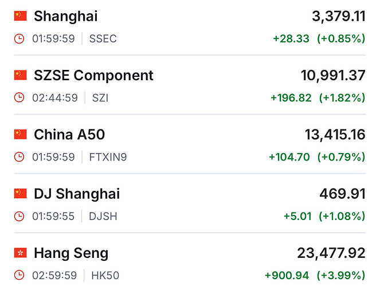Click the +1.82% change for SZSE Component
Image resolution: width=380 pixels, height=286 pixels.
pyautogui.click(x=342, y=98)
